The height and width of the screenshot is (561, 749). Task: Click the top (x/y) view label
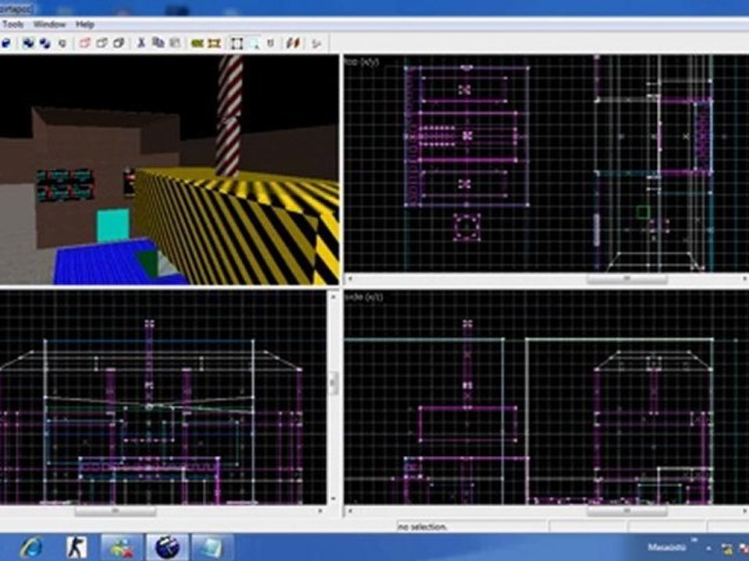361,62
